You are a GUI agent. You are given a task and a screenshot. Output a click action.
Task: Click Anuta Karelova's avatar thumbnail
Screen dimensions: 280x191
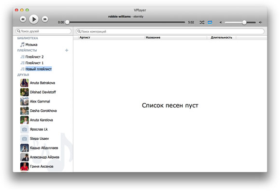[x=25, y=120]
